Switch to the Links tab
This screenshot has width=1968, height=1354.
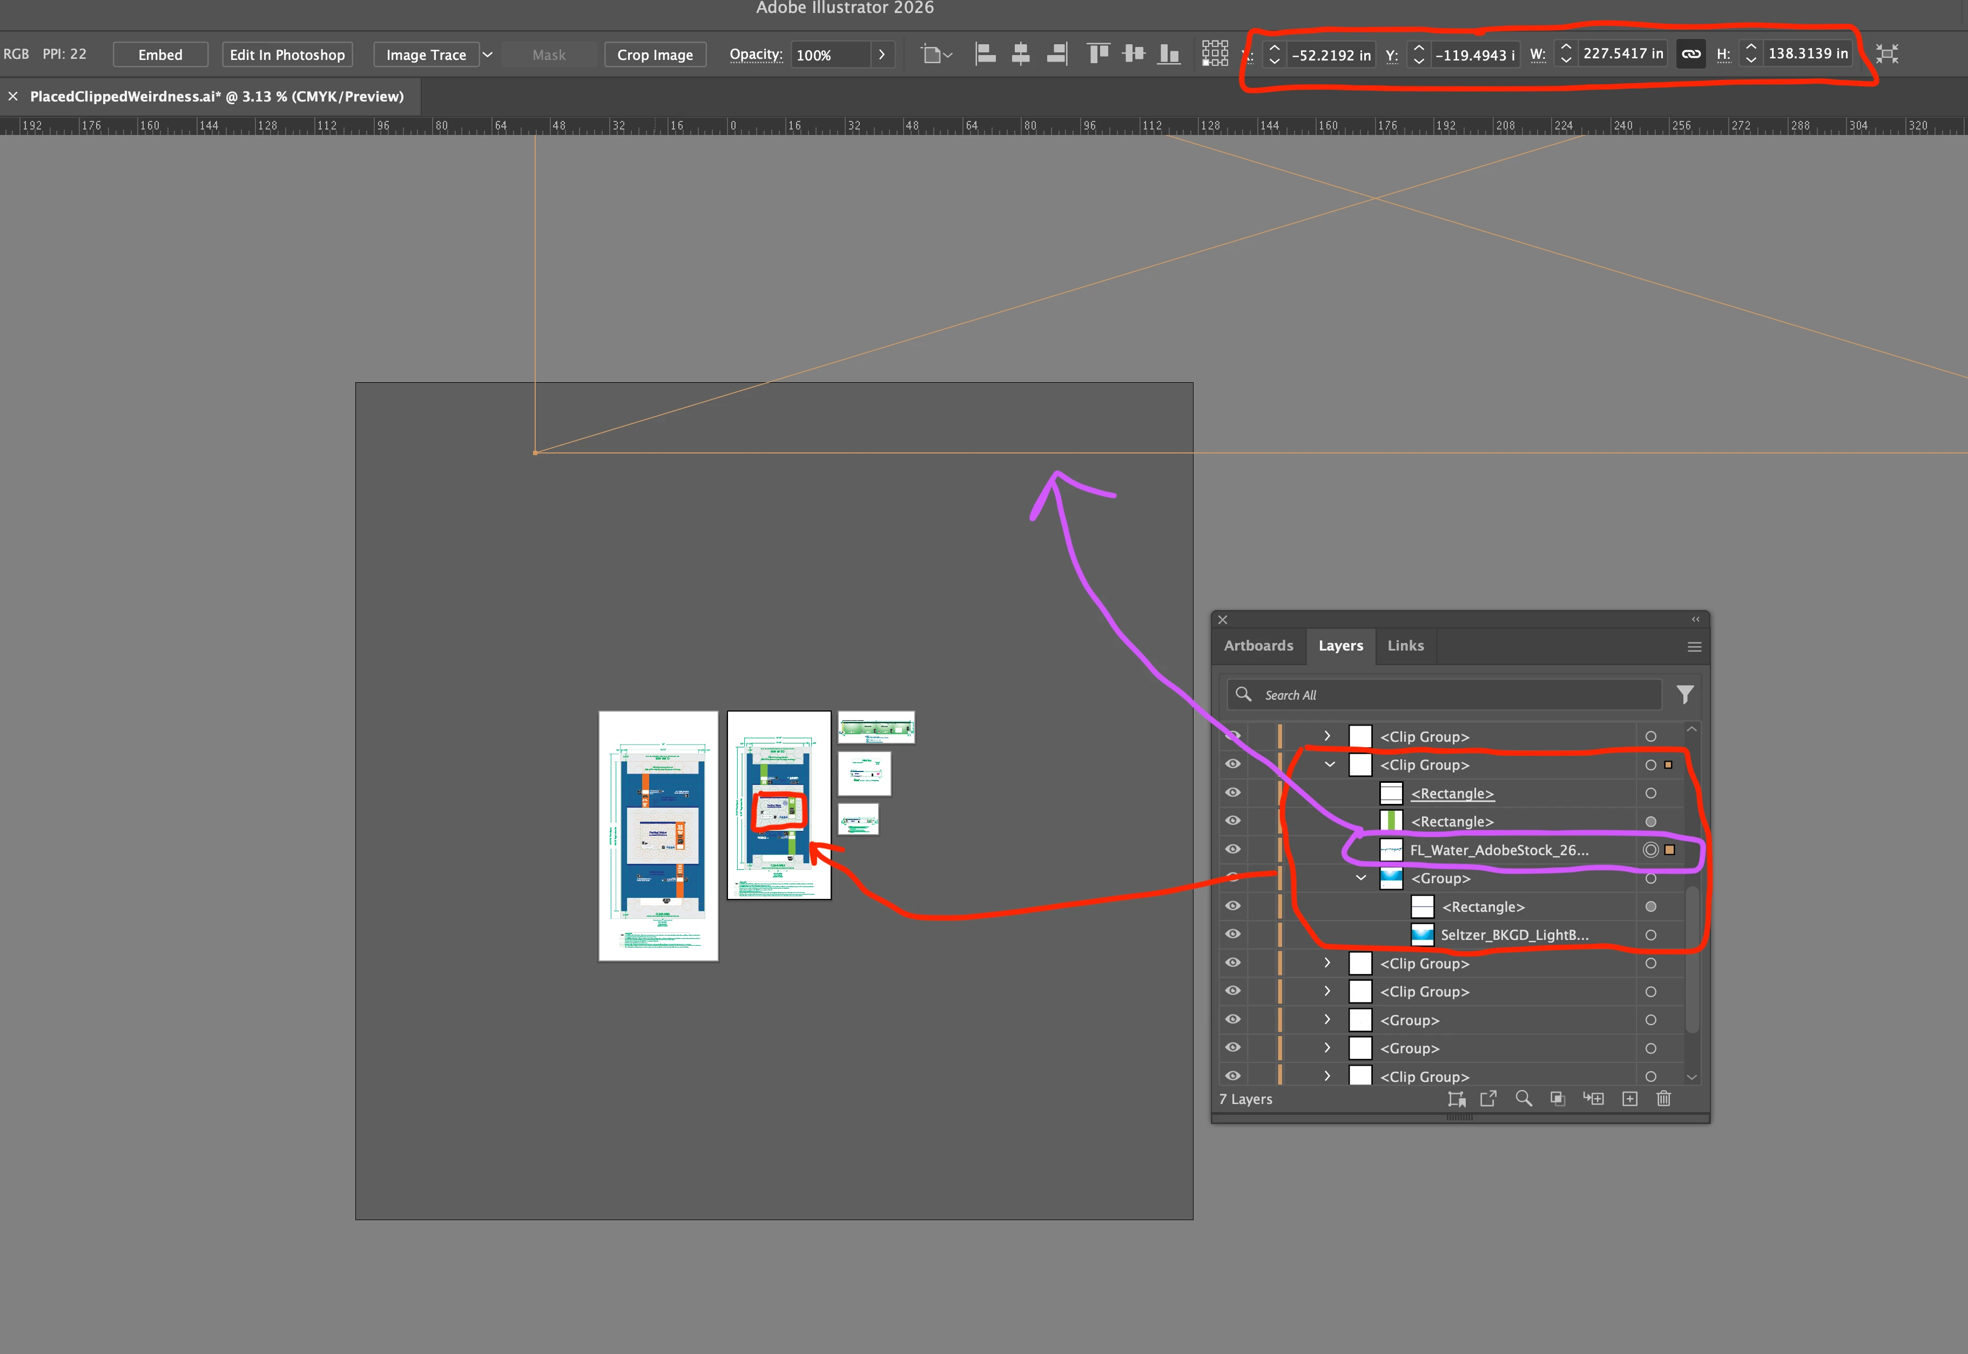point(1405,646)
